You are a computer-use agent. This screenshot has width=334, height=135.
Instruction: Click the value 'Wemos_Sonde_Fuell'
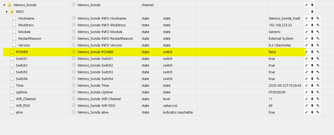click(284, 18)
